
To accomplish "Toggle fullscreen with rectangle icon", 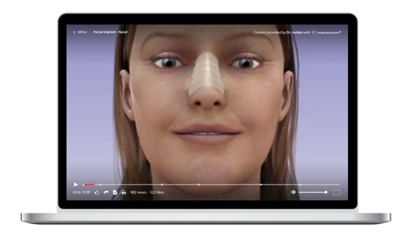I will (337, 192).
